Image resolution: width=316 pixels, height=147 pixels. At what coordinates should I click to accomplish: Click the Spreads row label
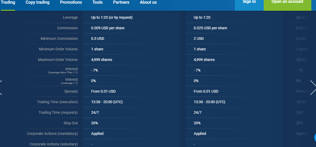[71, 91]
